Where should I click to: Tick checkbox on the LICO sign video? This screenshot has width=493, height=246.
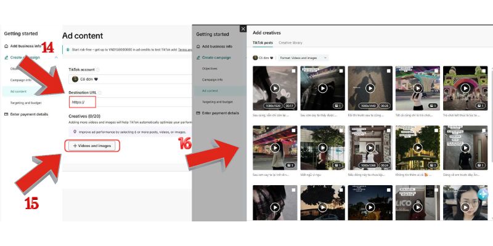tap(436, 190)
